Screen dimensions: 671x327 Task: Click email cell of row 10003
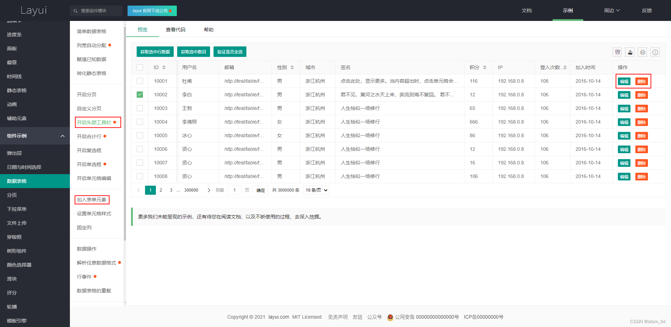(245, 108)
